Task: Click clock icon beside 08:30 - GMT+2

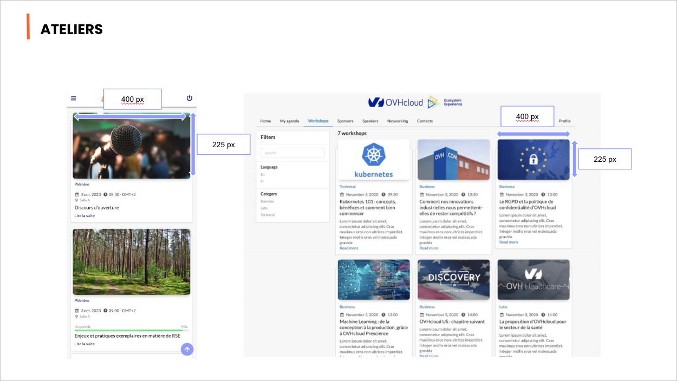Action: (x=106, y=194)
